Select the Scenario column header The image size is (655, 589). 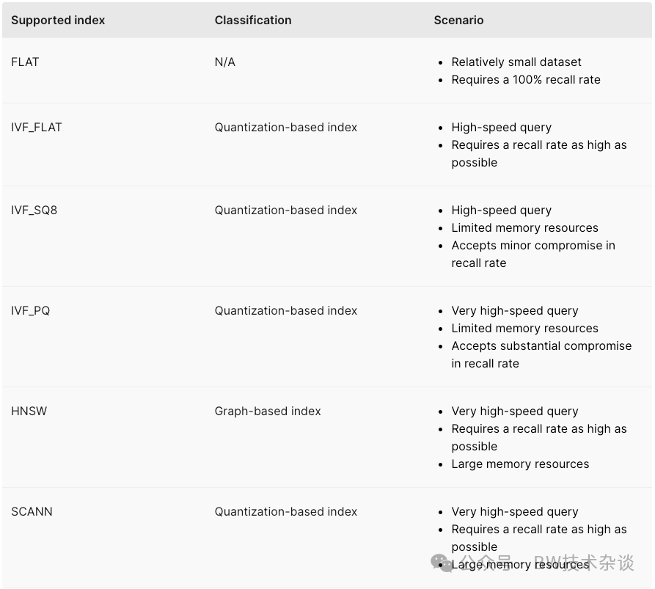tap(458, 20)
